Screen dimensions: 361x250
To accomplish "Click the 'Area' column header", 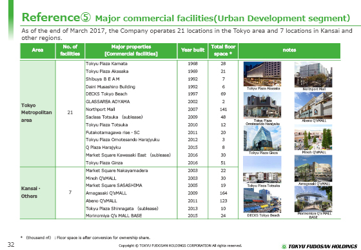I will coord(37,50).
